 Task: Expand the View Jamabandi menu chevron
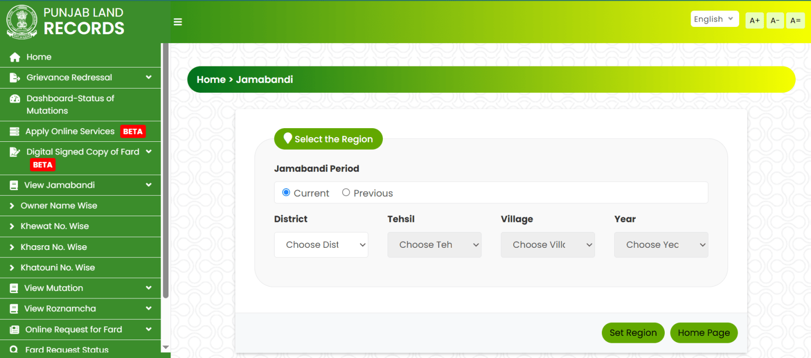pyautogui.click(x=149, y=185)
